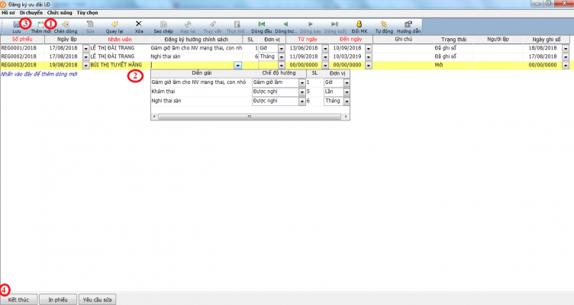Image resolution: width=574 pixels, height=305 pixels.
Task: Open Ngày ghi sổ dropdown for 18/08/2018
Action: pyautogui.click(x=566, y=48)
